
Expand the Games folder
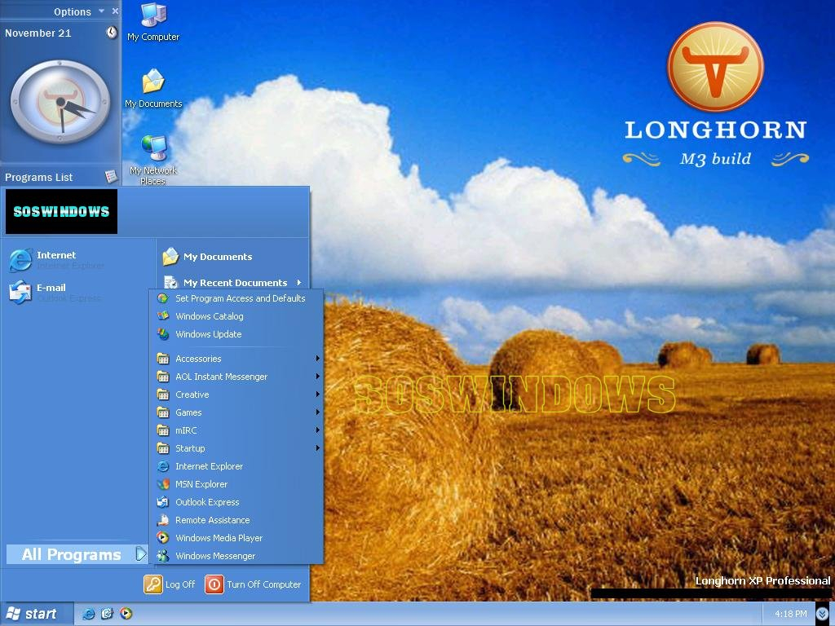pyautogui.click(x=236, y=412)
